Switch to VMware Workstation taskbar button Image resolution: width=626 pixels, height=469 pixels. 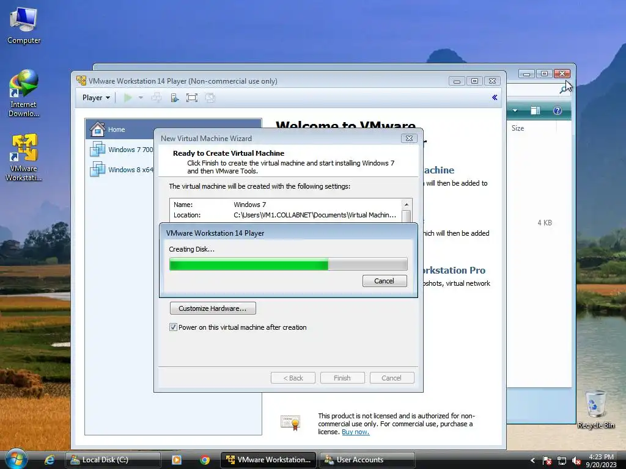coord(268,460)
